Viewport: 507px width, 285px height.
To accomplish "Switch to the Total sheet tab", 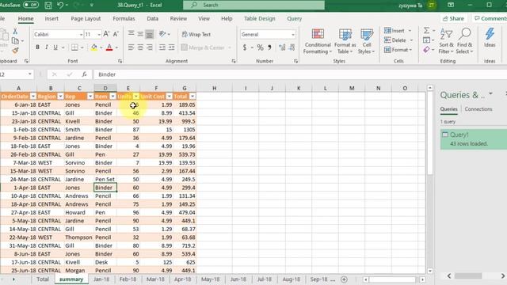I will pos(43,279).
